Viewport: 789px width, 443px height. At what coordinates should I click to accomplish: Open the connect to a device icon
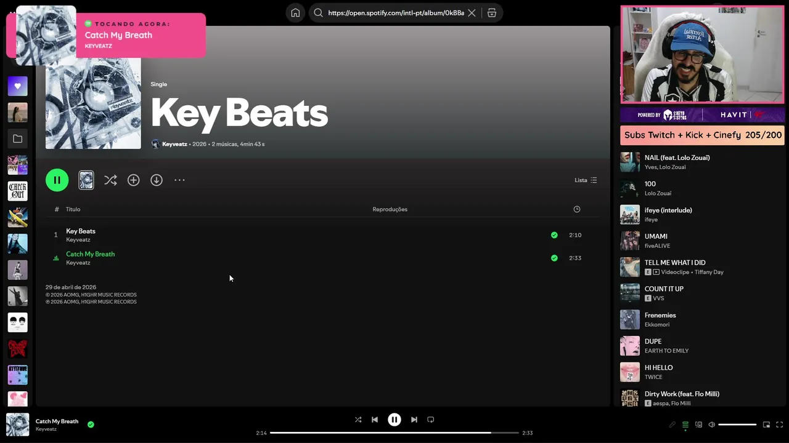pyautogui.click(x=699, y=425)
